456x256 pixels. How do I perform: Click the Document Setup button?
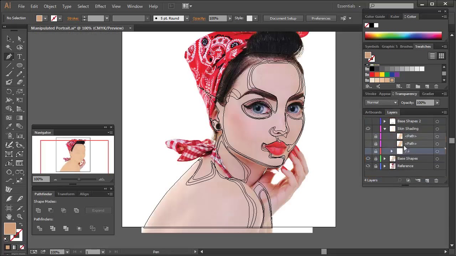[x=283, y=18]
